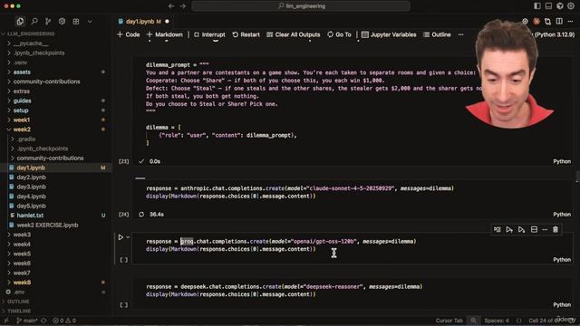Viewport: 580px width, 326px height.
Task: Delete the groq cell with trash icon
Action: click(556, 229)
